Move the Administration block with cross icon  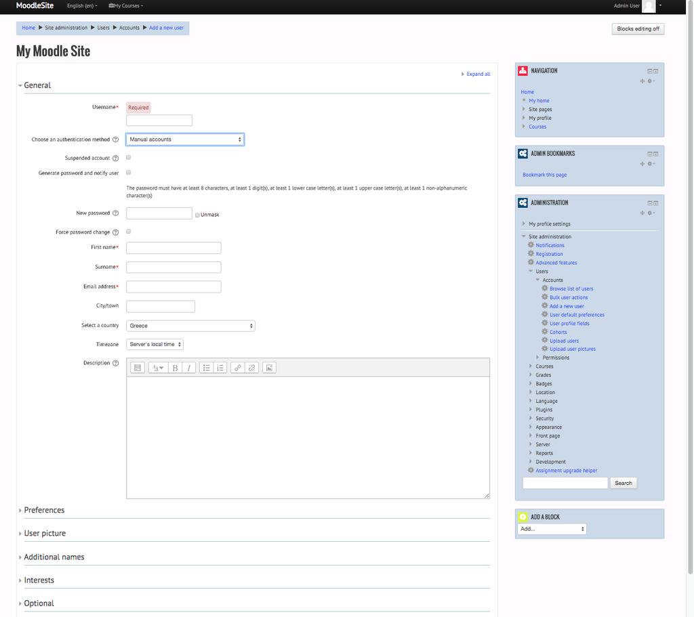click(x=642, y=213)
